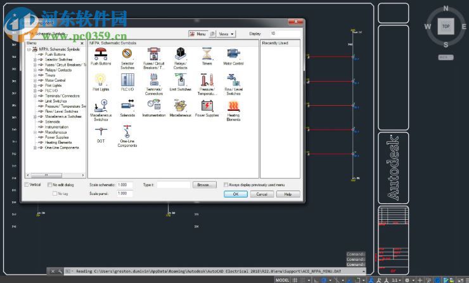469x283 pixels.
Task: Click the wrench customize icon on the command line
Action: pos(60,272)
